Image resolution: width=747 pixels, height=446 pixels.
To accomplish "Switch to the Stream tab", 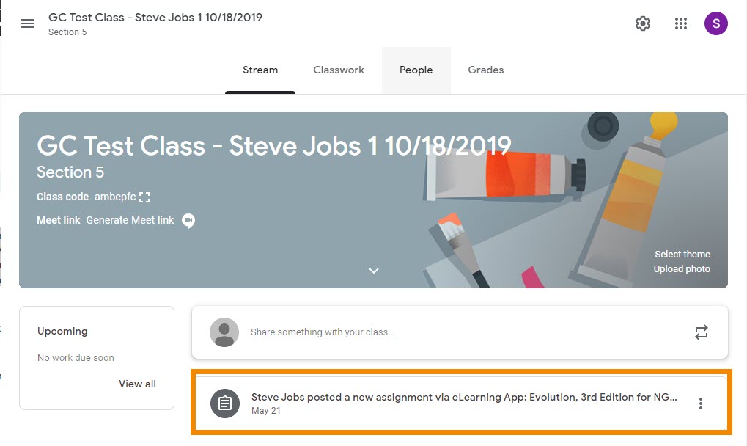I will [x=260, y=70].
